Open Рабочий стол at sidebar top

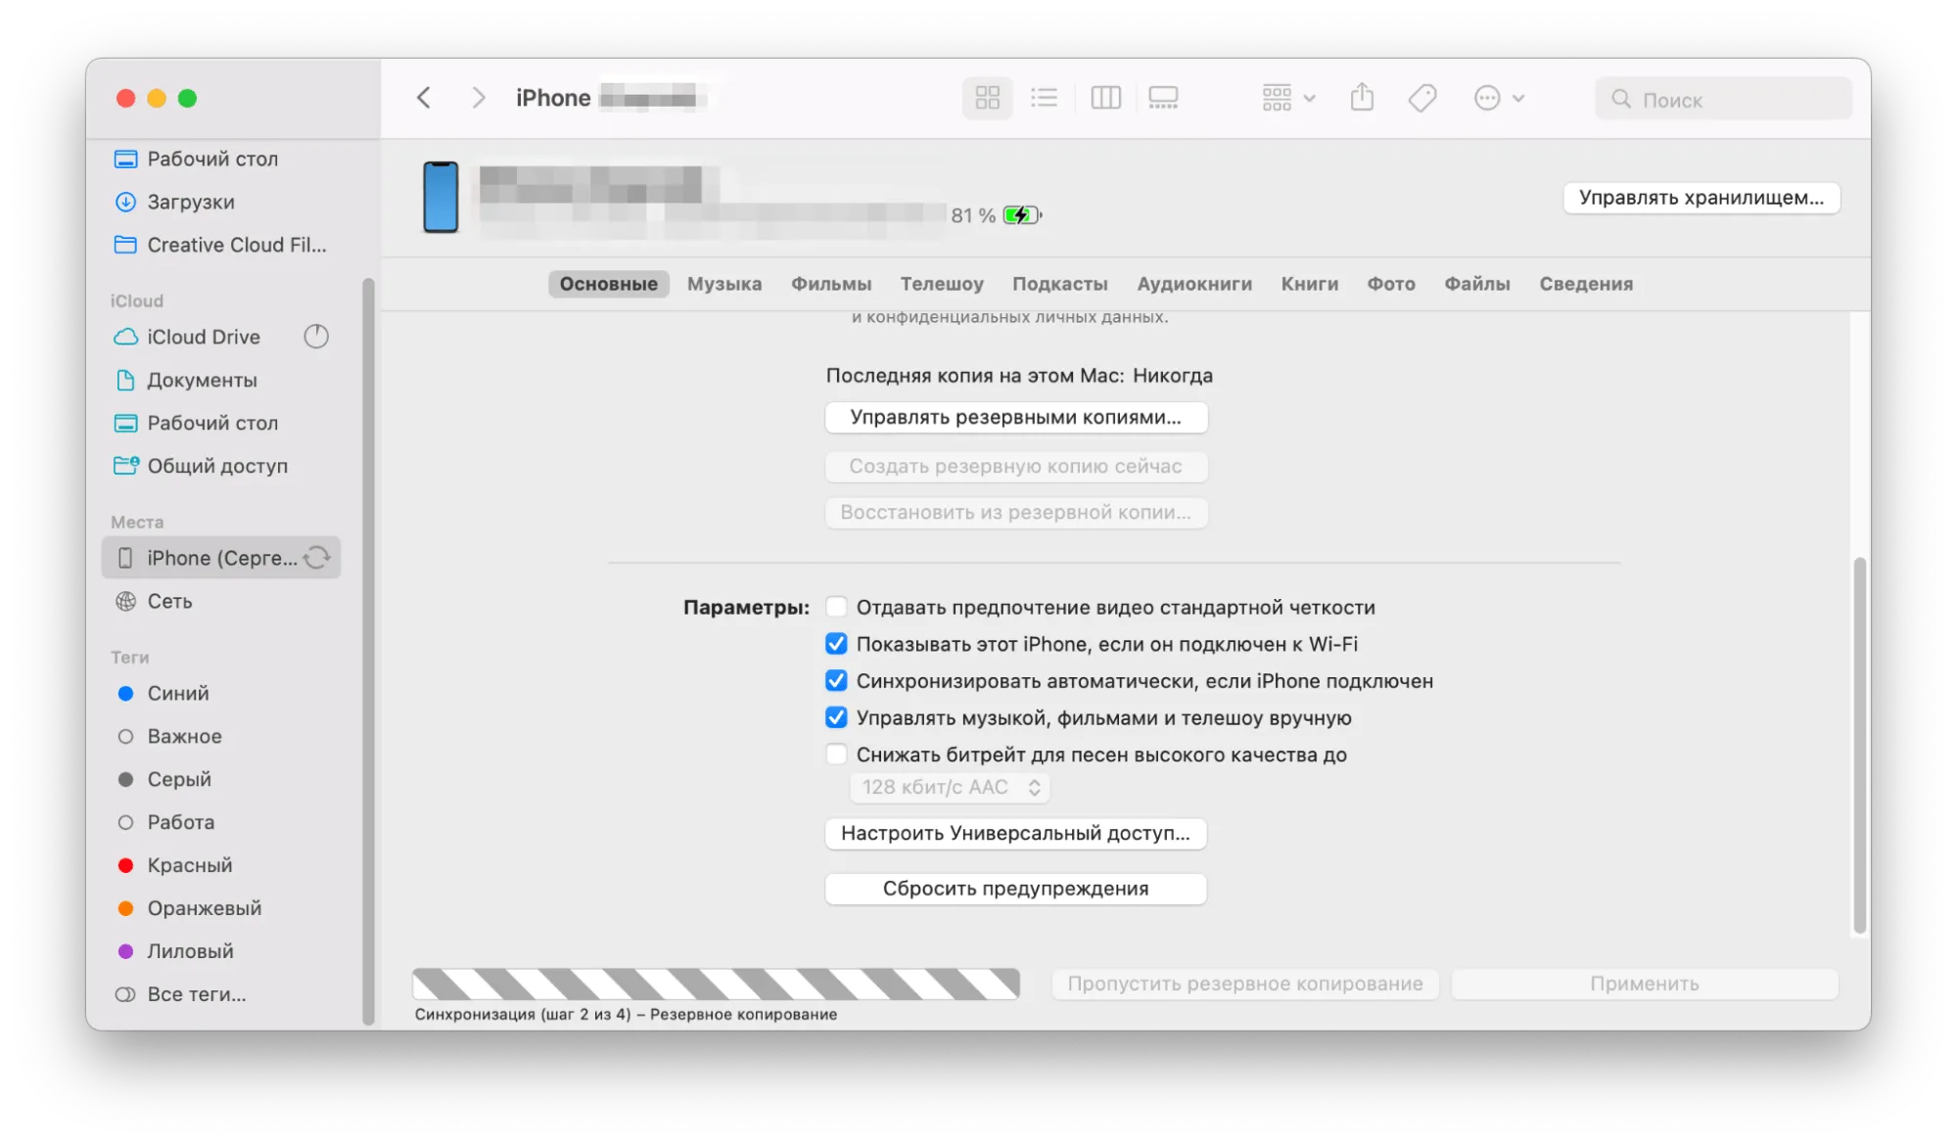(x=212, y=159)
